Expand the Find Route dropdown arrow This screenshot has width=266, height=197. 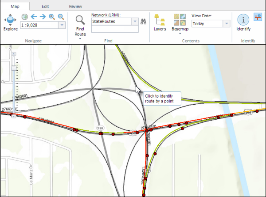point(80,39)
